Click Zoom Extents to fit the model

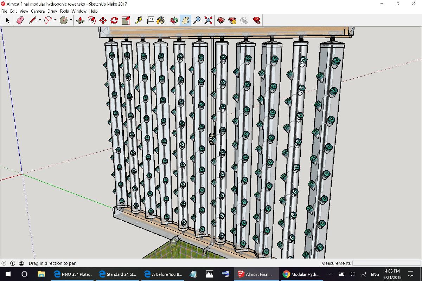click(208, 20)
